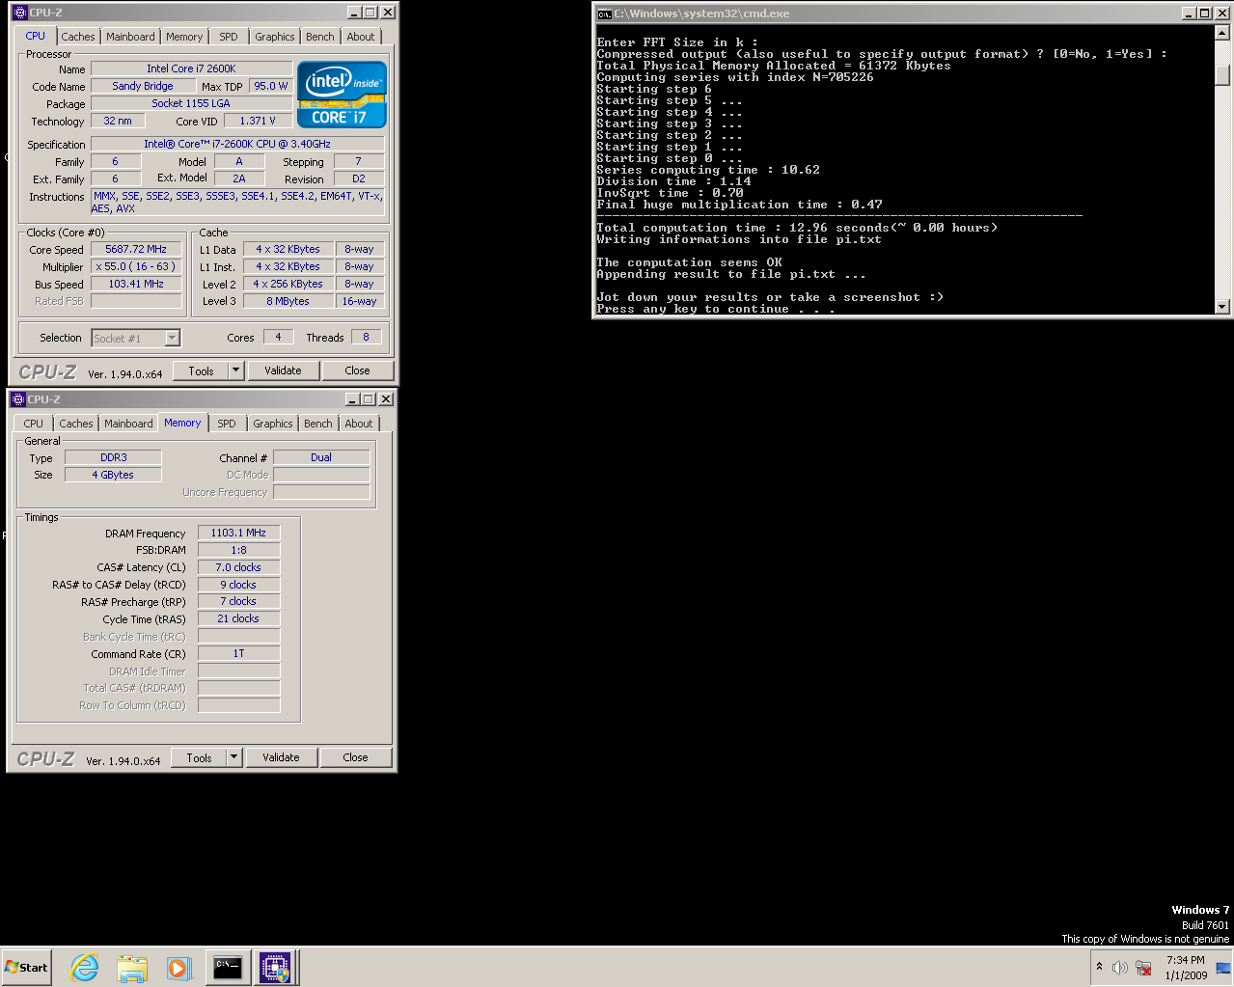Click the Intel Core i7 logo

[342, 95]
